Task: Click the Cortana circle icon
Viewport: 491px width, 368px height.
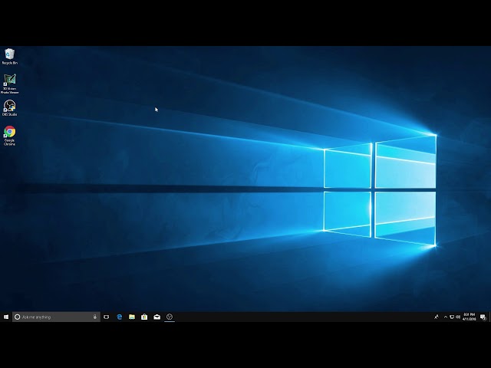Action: tap(18, 317)
